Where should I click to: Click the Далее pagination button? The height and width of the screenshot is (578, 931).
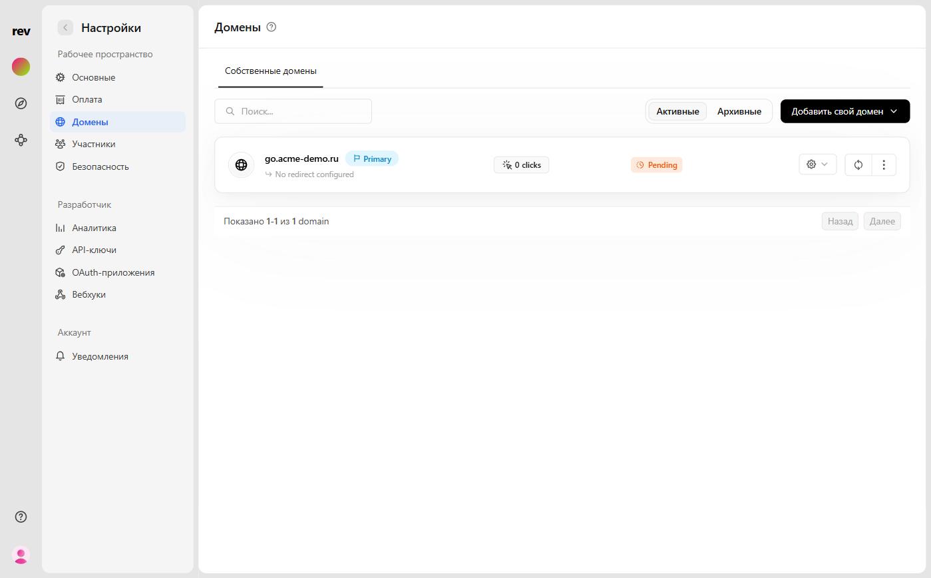(x=882, y=221)
